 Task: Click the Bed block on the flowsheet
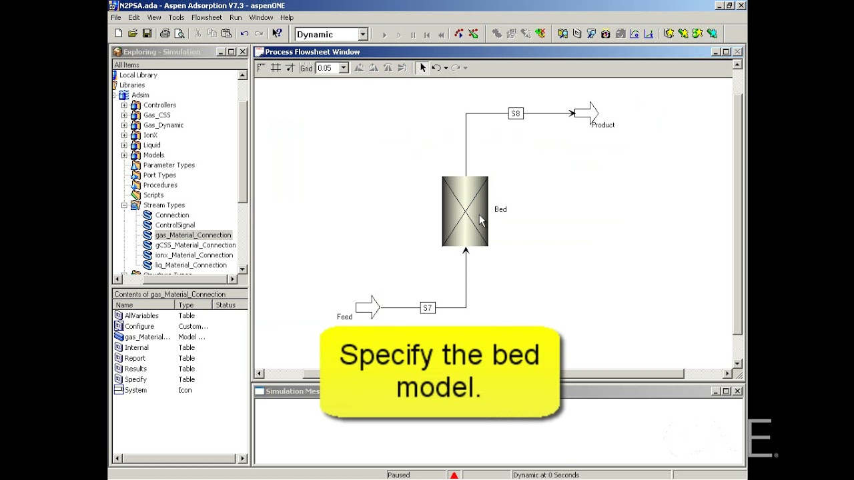tap(465, 211)
